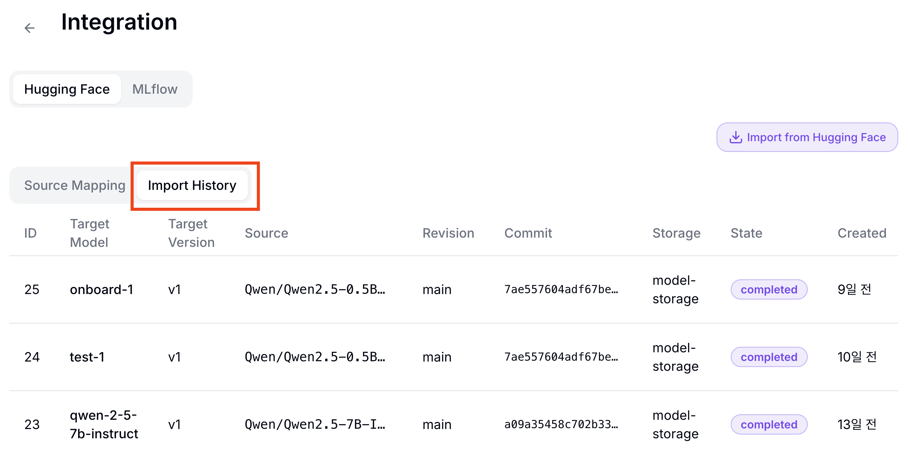Click completed badge for qwen-2-5-7b-instruct
Viewport: 910px width, 450px height.
pos(769,424)
